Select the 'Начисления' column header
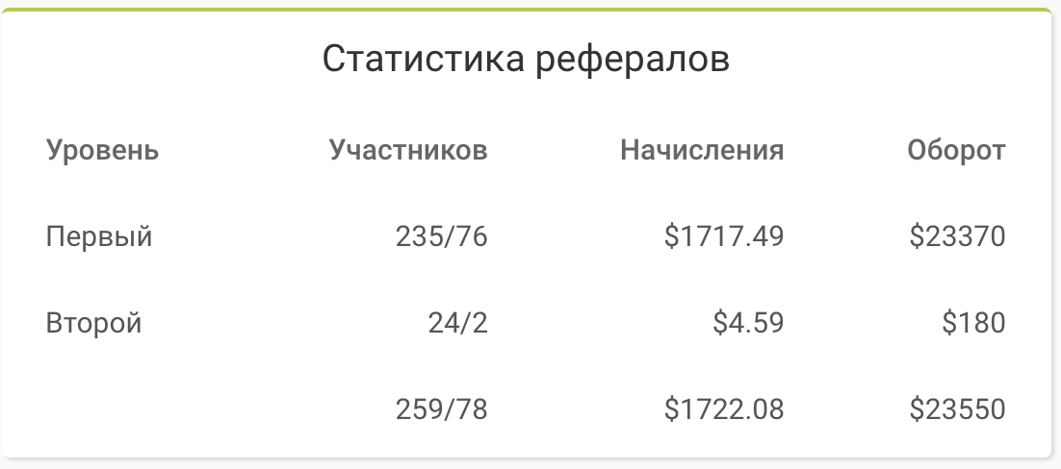Image resolution: width=1061 pixels, height=469 pixels. 702,150
